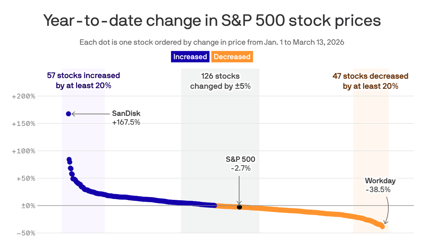Viewport: 424px width, 238px height.
Task: Click the ±0% y-axis label
Action: pyautogui.click(x=28, y=206)
